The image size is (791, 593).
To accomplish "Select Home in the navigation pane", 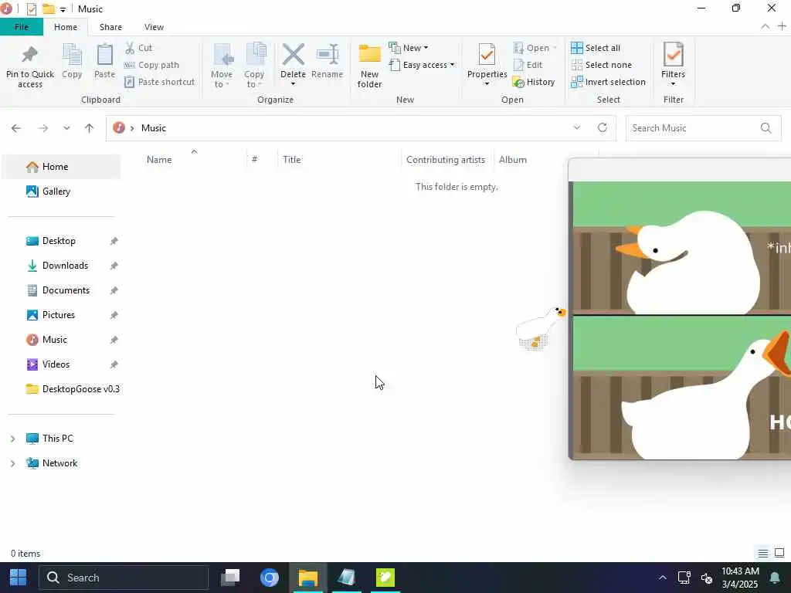I will coord(62,167).
